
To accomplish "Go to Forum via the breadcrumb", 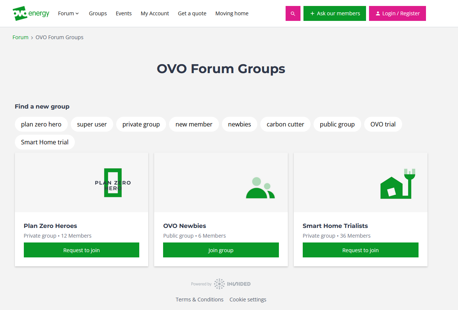I will pyautogui.click(x=20, y=37).
